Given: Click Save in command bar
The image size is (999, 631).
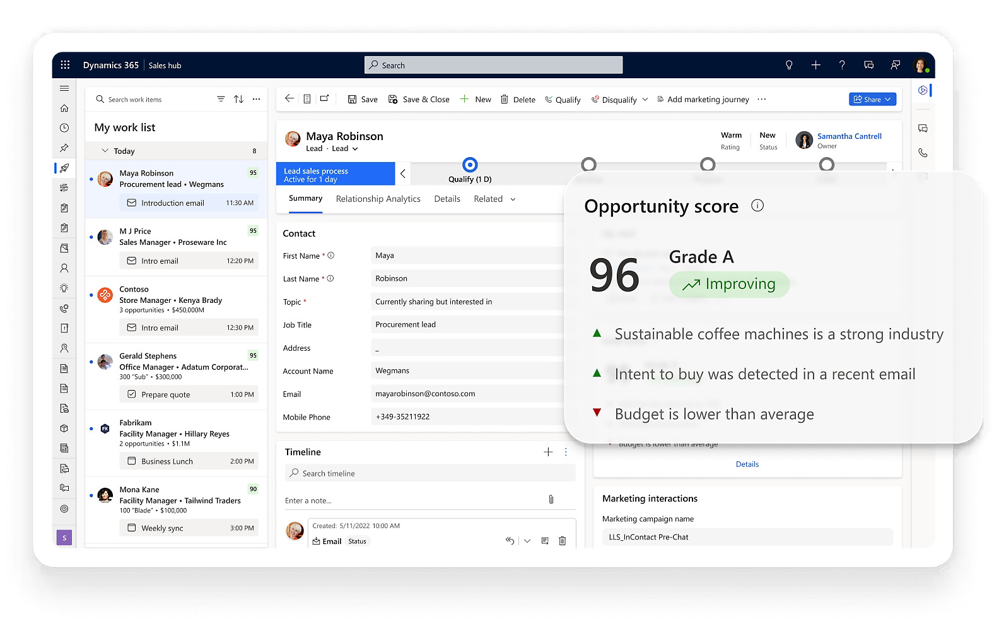Looking at the screenshot, I should pyautogui.click(x=363, y=99).
